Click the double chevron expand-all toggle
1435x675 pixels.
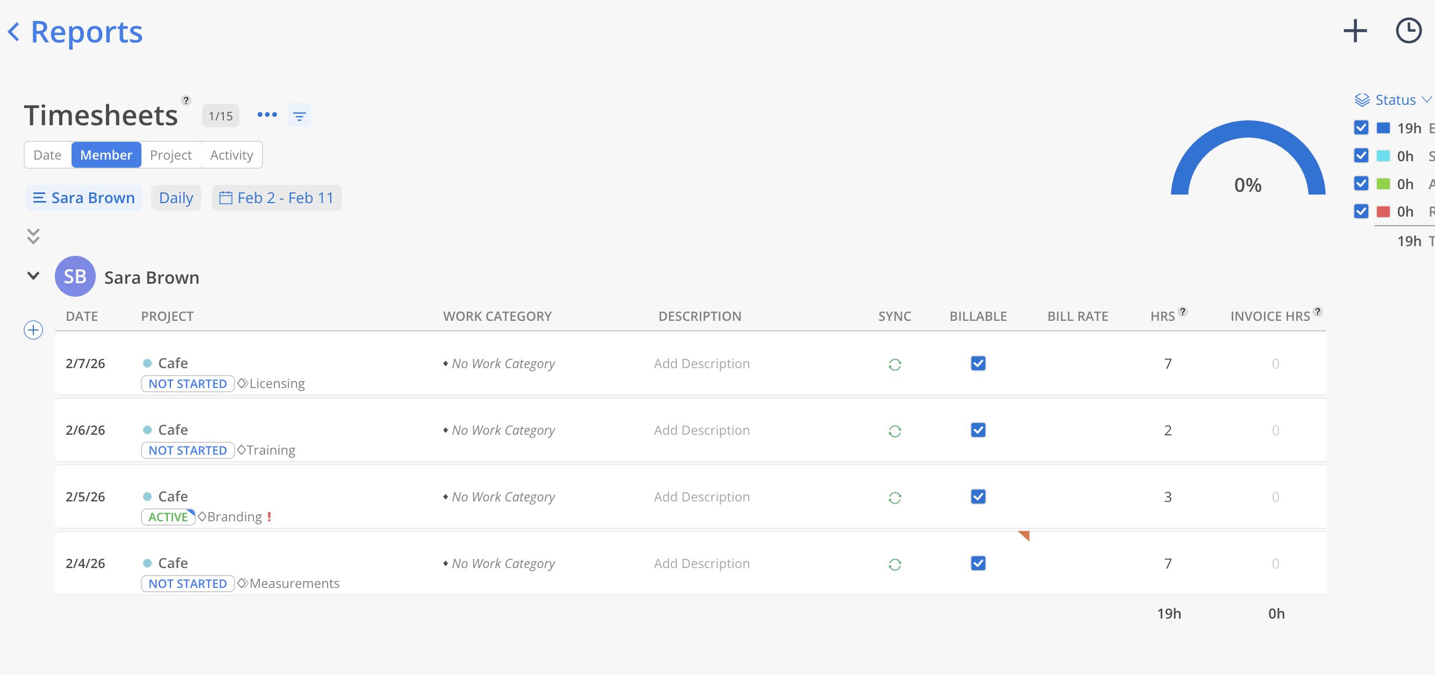[x=33, y=236]
